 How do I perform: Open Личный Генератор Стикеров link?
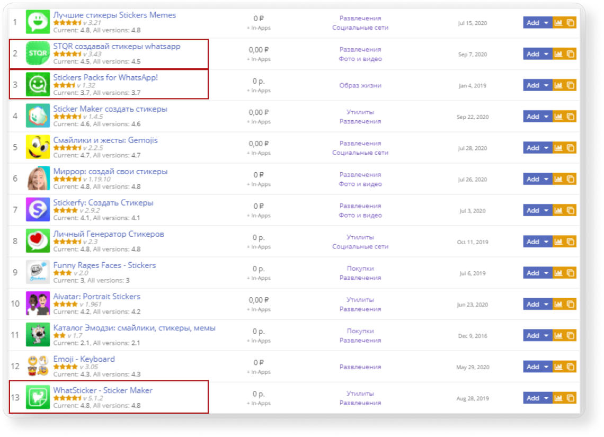pyautogui.click(x=109, y=234)
